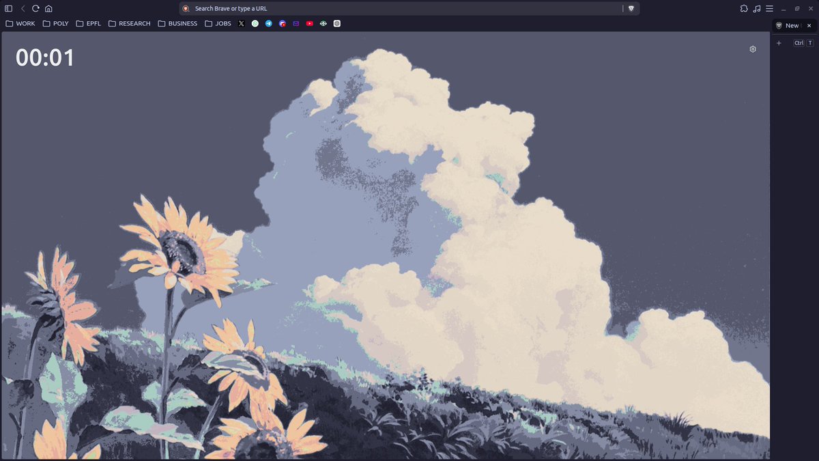The width and height of the screenshot is (819, 461).
Task: Open the Brave hamburger main menu
Action: tap(769, 8)
